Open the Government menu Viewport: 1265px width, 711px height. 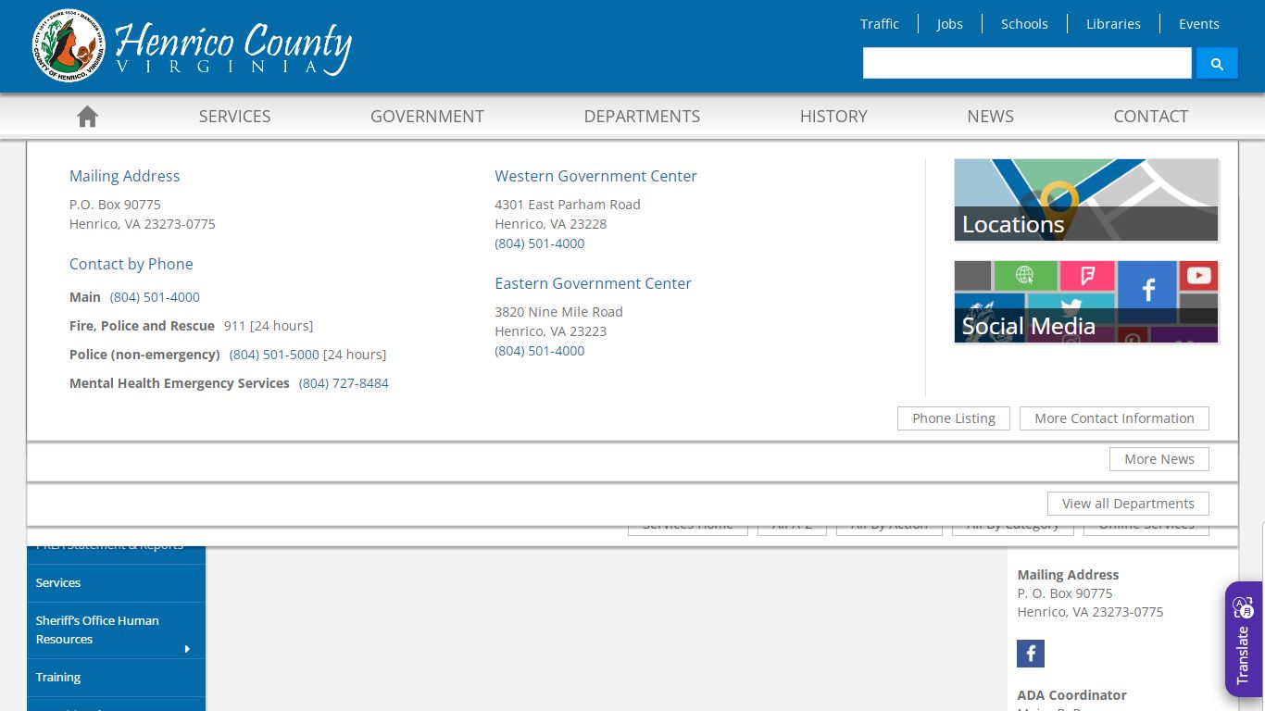427,116
